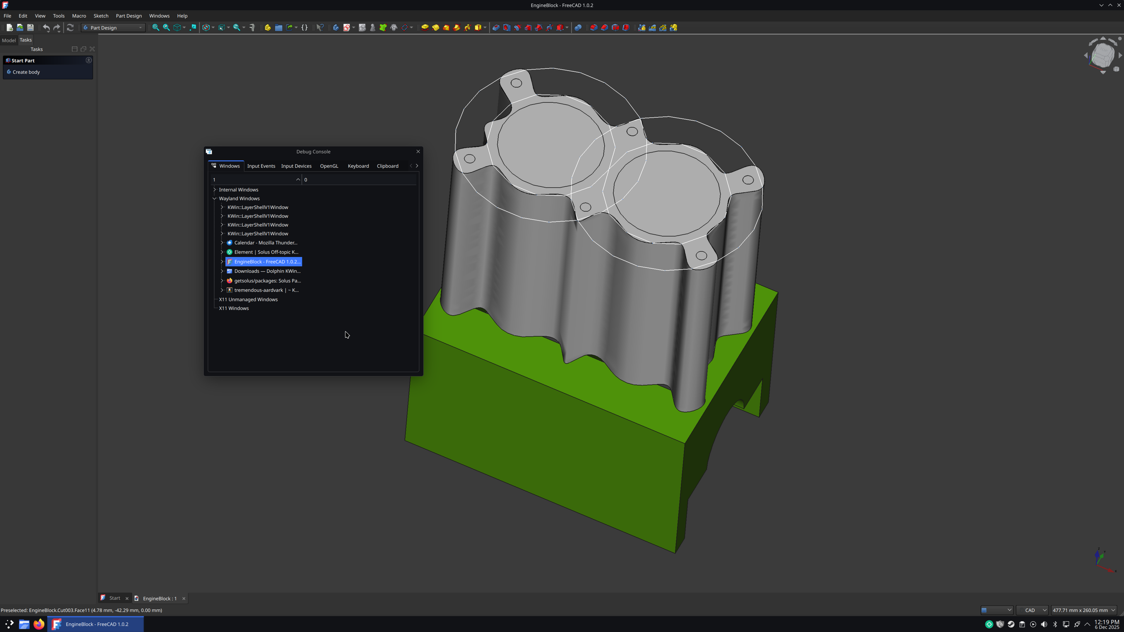Click the Boolean operation icon
1124x632 pixels.
(x=578, y=28)
